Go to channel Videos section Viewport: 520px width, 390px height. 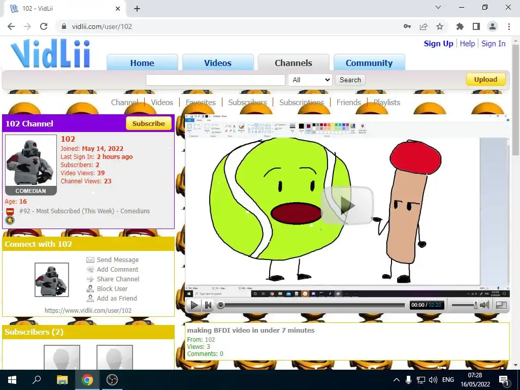[x=162, y=103]
